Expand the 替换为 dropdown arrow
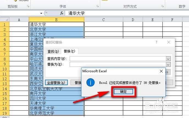Image resolution: width=189 pixels, height=118 pixels. click(168, 65)
